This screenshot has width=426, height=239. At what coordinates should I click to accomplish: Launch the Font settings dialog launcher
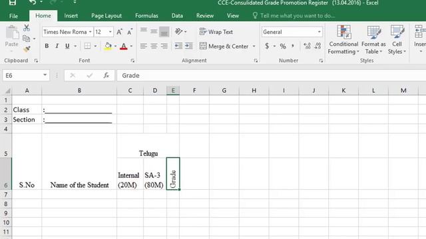point(132,60)
